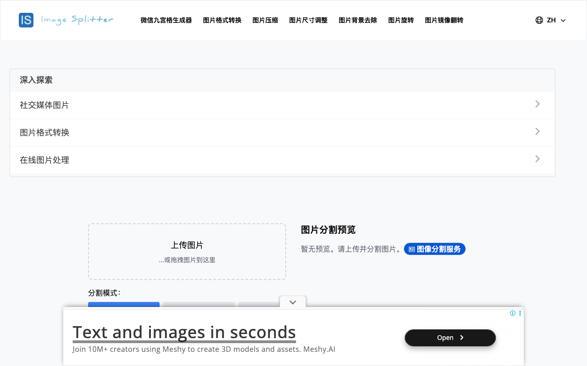Open the ZH language dropdown
Image resolution: width=587 pixels, height=366 pixels.
551,20
